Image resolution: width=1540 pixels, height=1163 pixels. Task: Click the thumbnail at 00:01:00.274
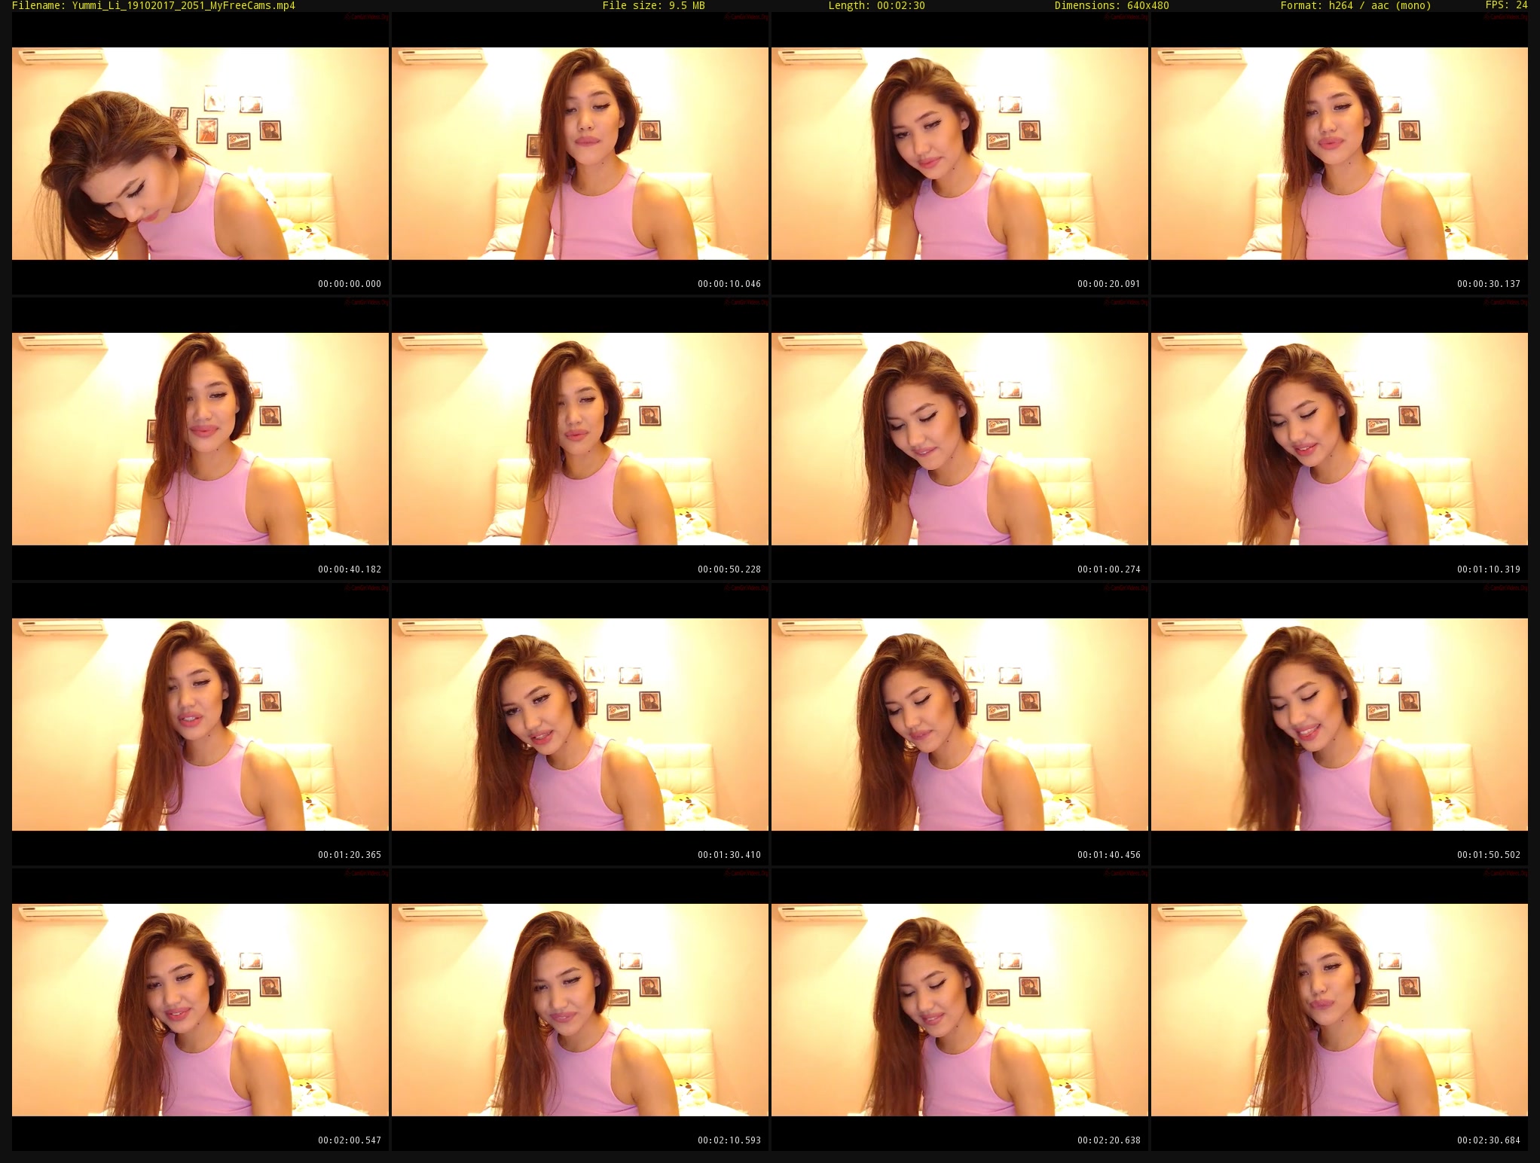coord(960,439)
